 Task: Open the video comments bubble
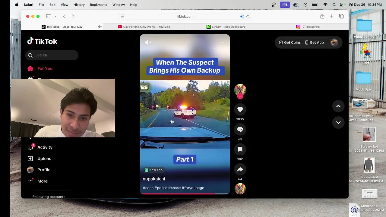click(x=240, y=129)
